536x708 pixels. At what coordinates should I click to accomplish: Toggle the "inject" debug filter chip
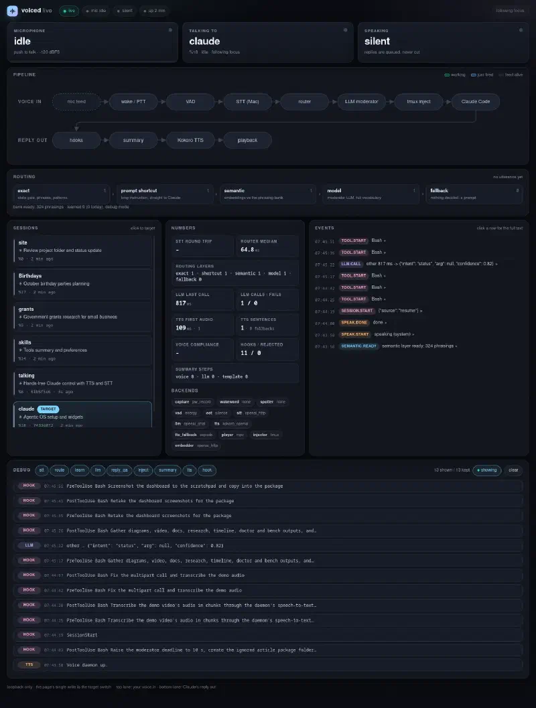tap(143, 470)
